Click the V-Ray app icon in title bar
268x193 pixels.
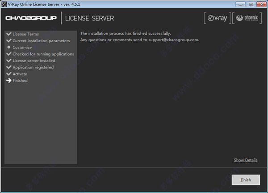point(4,4)
